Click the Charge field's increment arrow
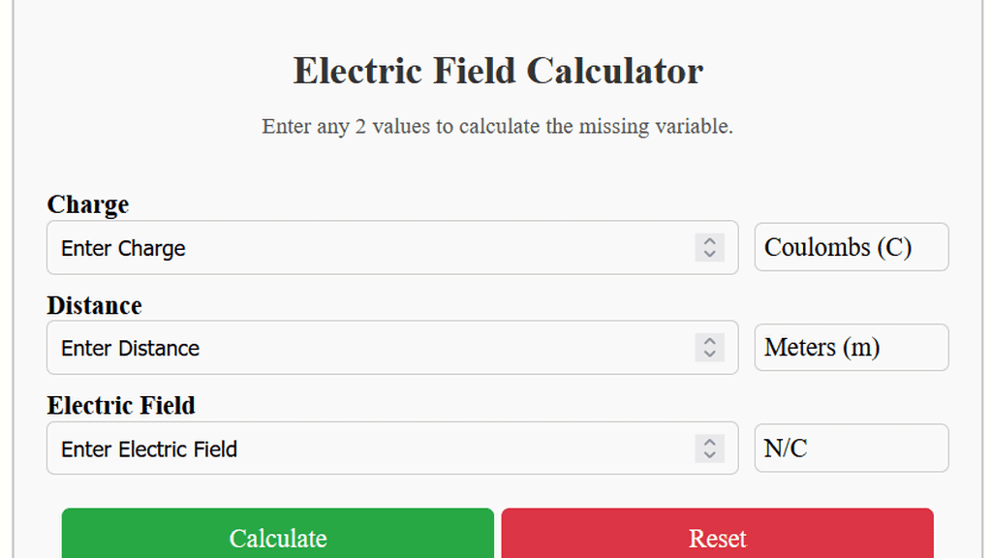This screenshot has width=992, height=558. pyautogui.click(x=711, y=242)
